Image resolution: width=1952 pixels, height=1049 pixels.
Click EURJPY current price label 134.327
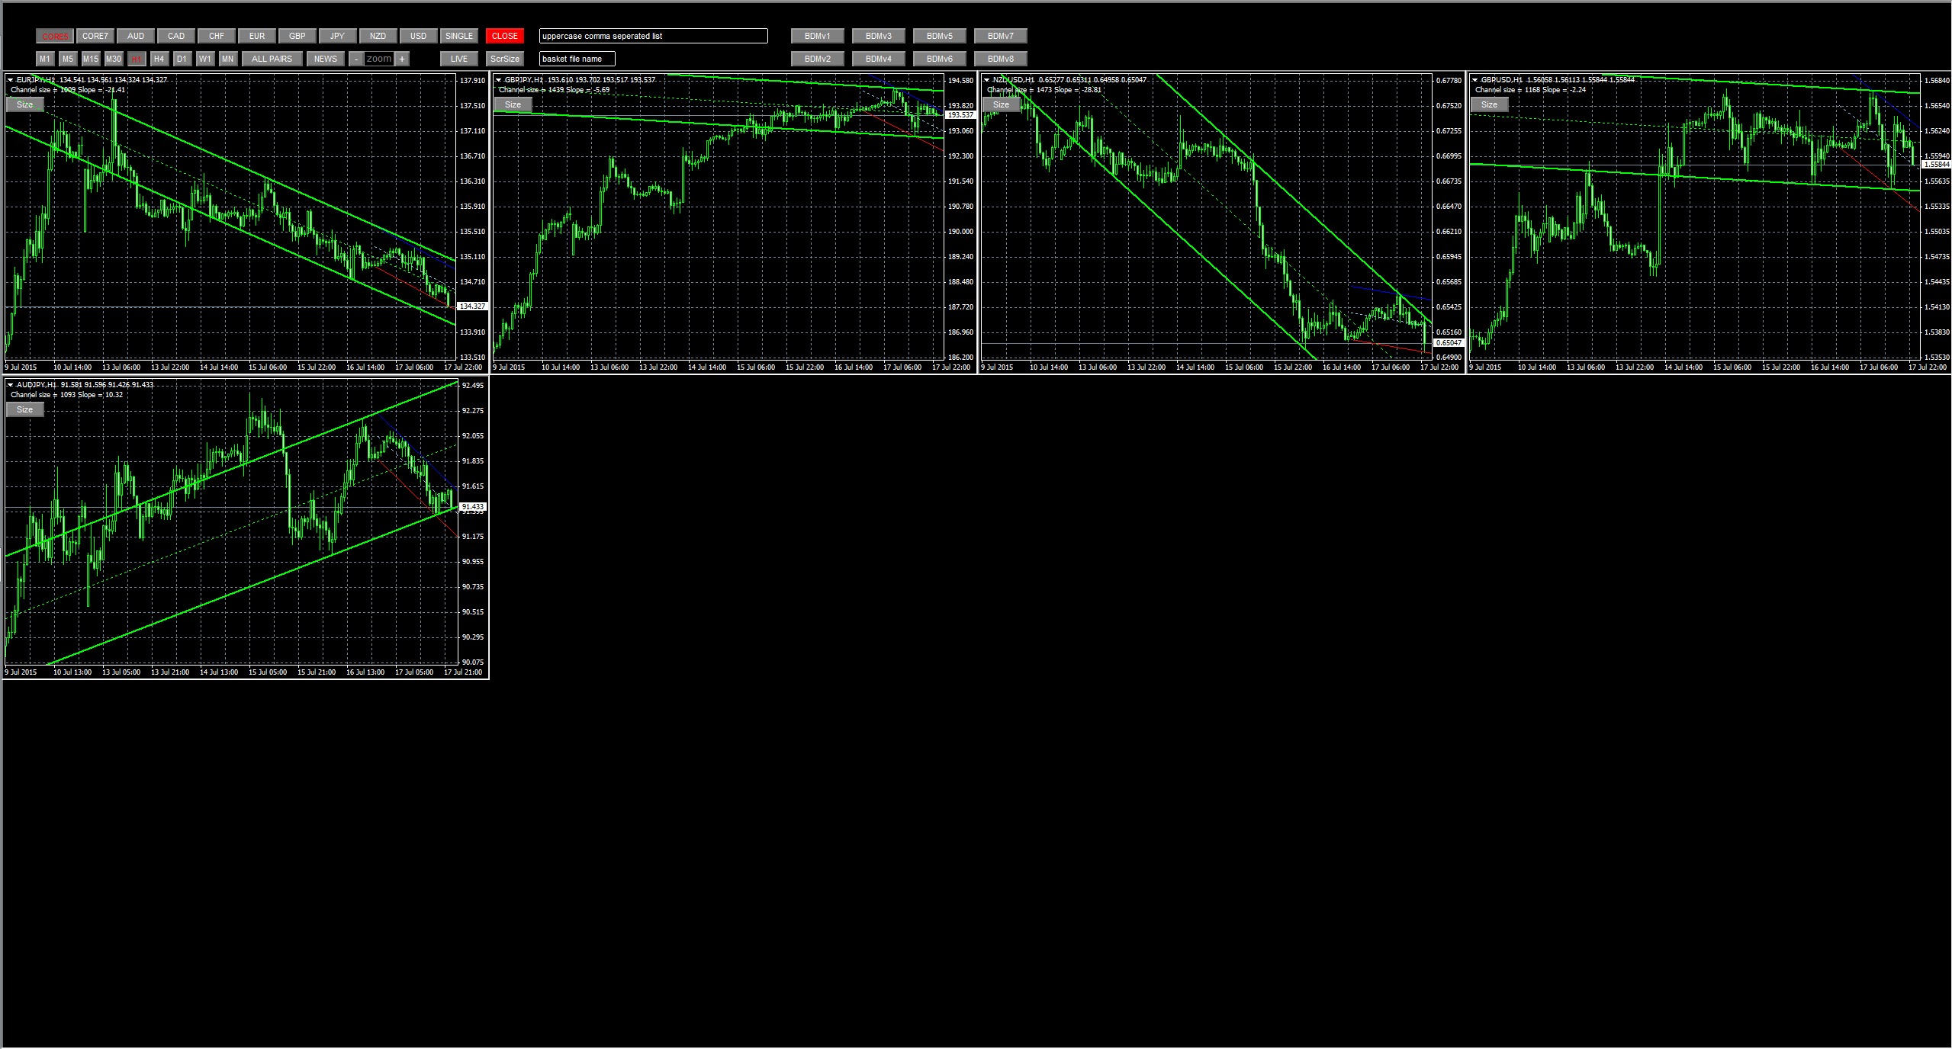(472, 306)
